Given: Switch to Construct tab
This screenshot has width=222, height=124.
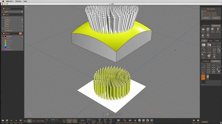Looking at the screenshot, I should point(206,61).
